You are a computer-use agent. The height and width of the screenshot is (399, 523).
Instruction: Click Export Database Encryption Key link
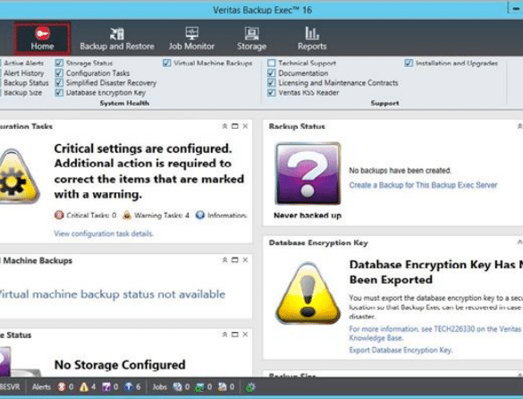[401, 350]
